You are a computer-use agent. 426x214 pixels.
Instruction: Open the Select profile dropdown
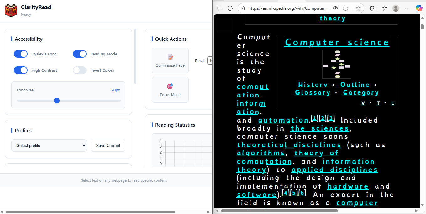tap(49, 145)
